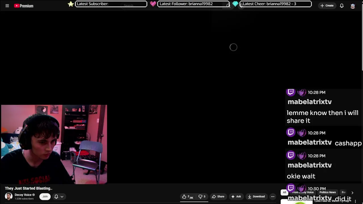Click the chat message lemme know then

[322, 117]
